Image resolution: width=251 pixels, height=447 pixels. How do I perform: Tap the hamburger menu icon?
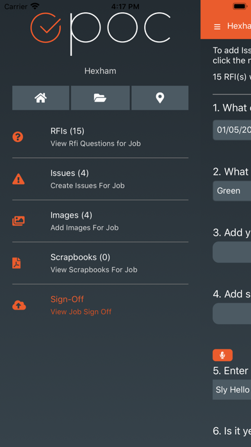[217, 27]
